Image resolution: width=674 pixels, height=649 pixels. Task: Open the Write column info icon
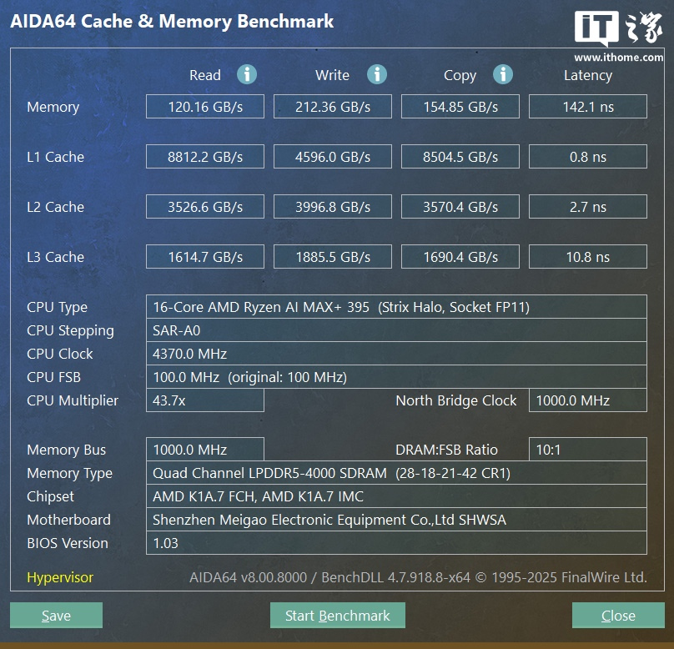pyautogui.click(x=376, y=75)
